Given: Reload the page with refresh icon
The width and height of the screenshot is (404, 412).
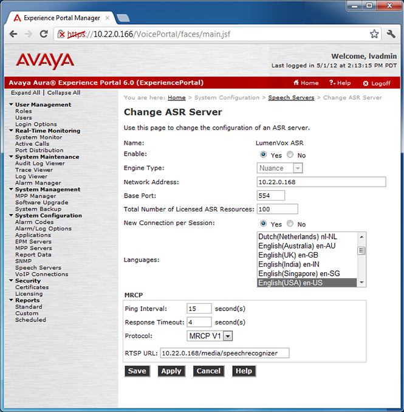Looking at the screenshot, I should 44,34.
